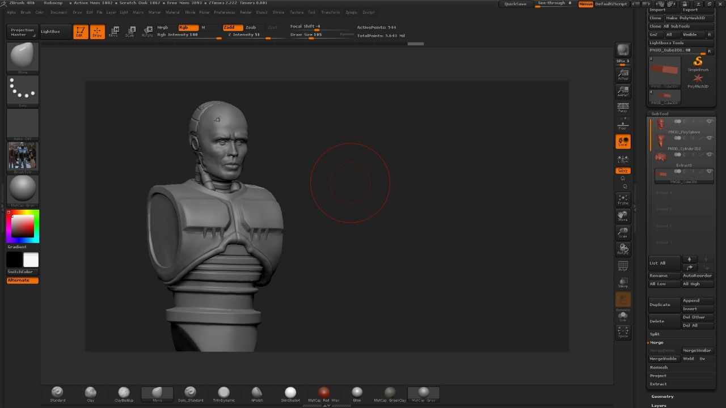Pick a color in the color picker square

pyautogui.click(x=23, y=226)
